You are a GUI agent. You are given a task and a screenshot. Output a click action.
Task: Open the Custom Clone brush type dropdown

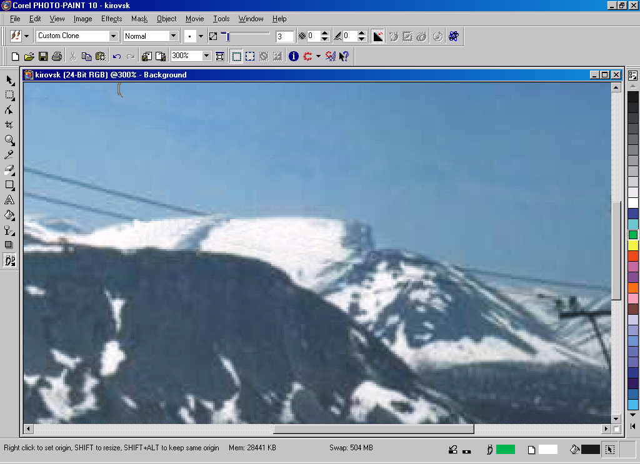[x=114, y=36]
